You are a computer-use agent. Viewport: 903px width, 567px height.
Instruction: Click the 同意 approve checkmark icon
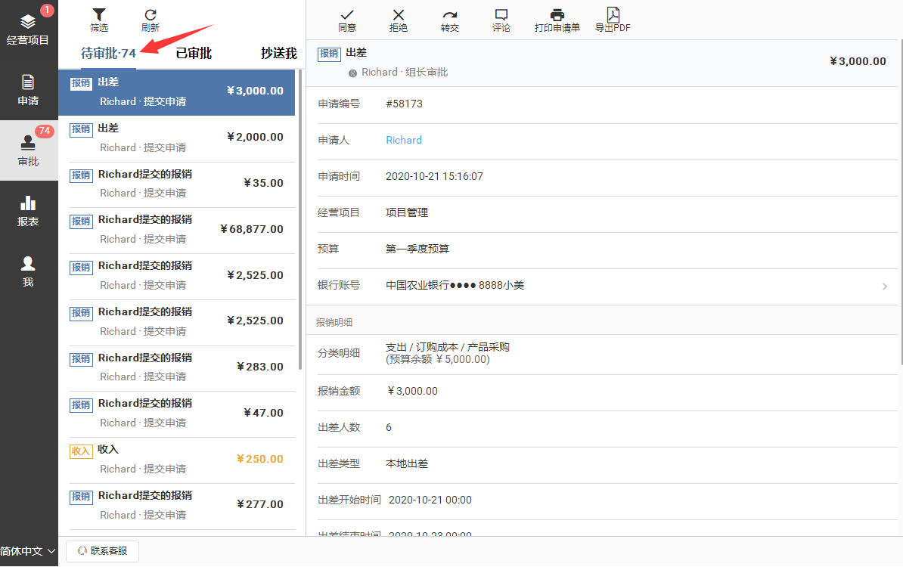pyautogui.click(x=347, y=15)
